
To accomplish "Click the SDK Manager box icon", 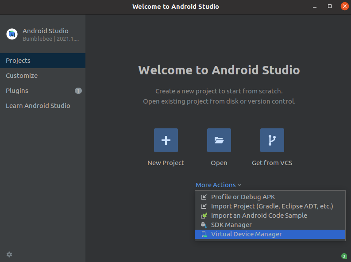I will click(x=204, y=225).
